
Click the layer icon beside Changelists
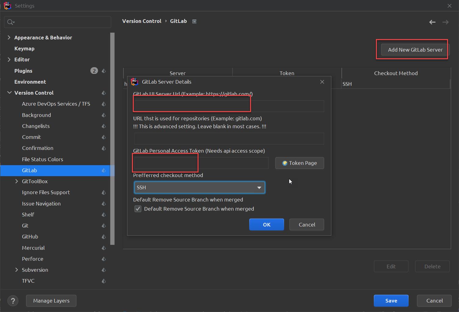(x=104, y=126)
